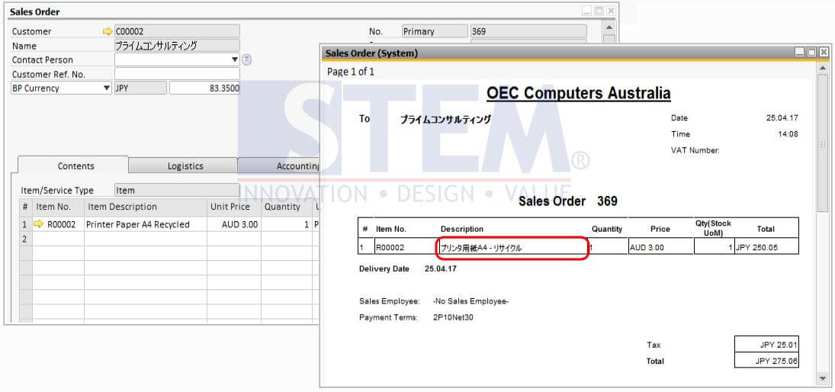
Task: Select the quantity cell in row 1
Action: [286, 224]
